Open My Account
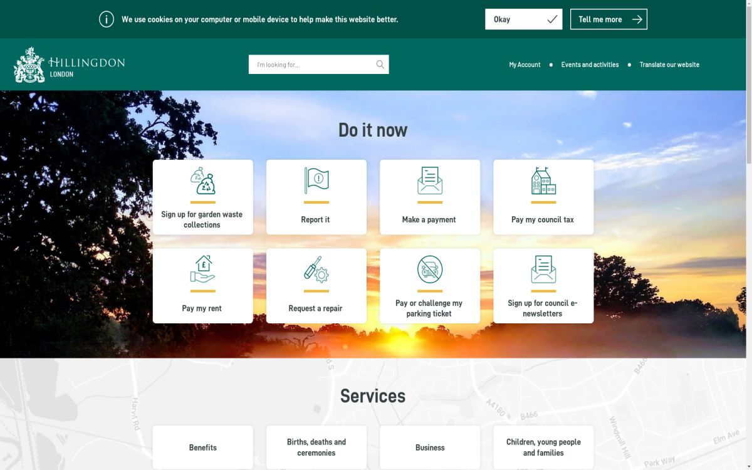The width and height of the screenshot is (752, 470). 524,65
